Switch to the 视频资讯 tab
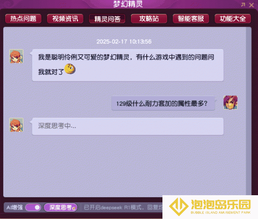The width and height of the screenshot is (258, 219). [x=65, y=19]
